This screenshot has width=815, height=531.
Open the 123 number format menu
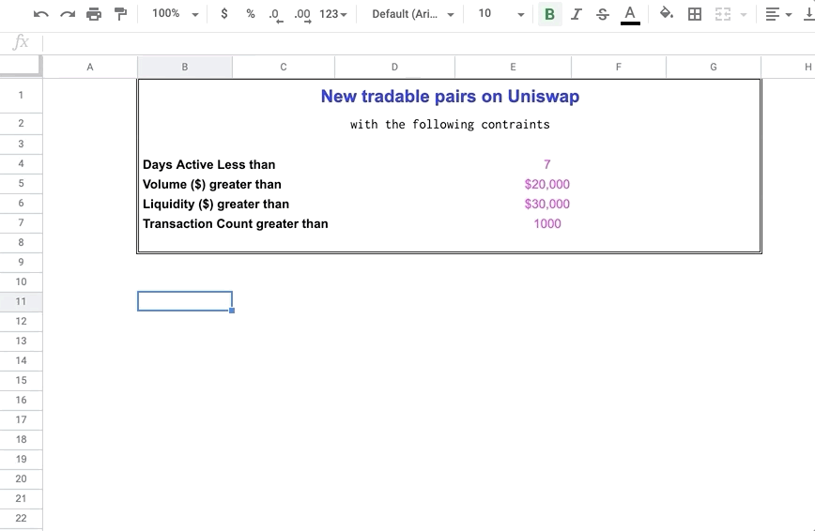tap(332, 14)
